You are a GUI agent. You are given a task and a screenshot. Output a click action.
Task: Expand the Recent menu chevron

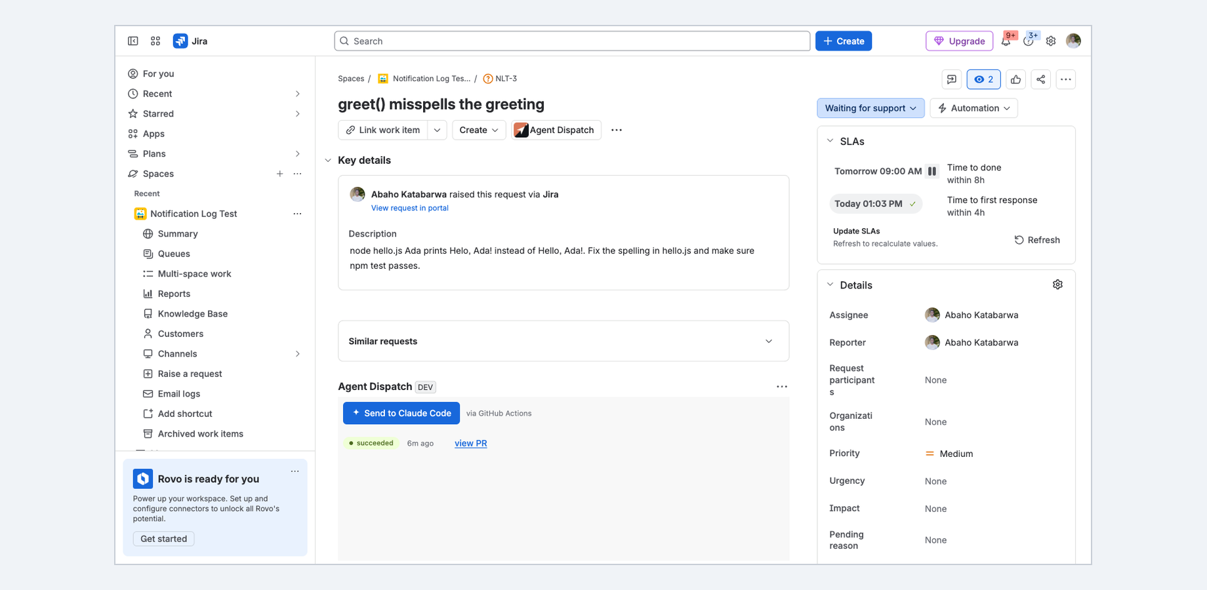tap(298, 94)
